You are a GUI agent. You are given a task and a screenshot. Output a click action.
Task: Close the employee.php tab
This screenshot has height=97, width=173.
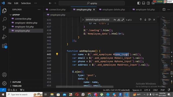pyautogui.click(x=94, y=10)
